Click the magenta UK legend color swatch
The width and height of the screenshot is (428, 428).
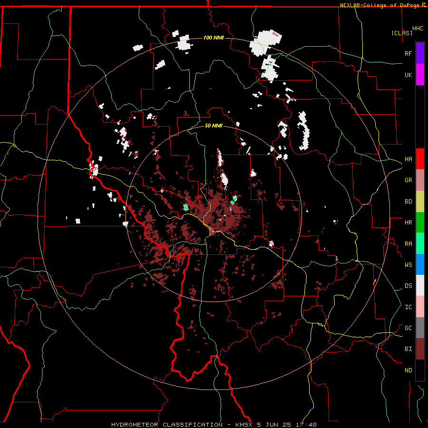pos(420,75)
